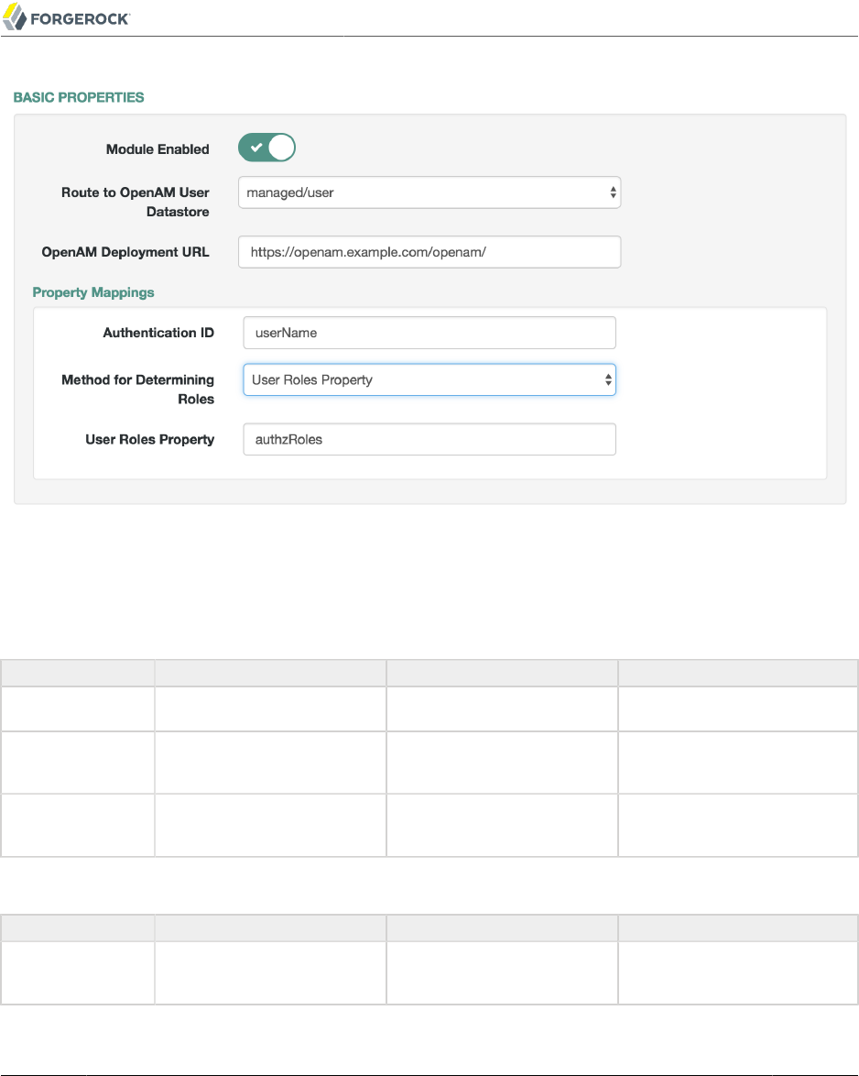Click the lower table's last header cell

pyautogui.click(x=737, y=928)
